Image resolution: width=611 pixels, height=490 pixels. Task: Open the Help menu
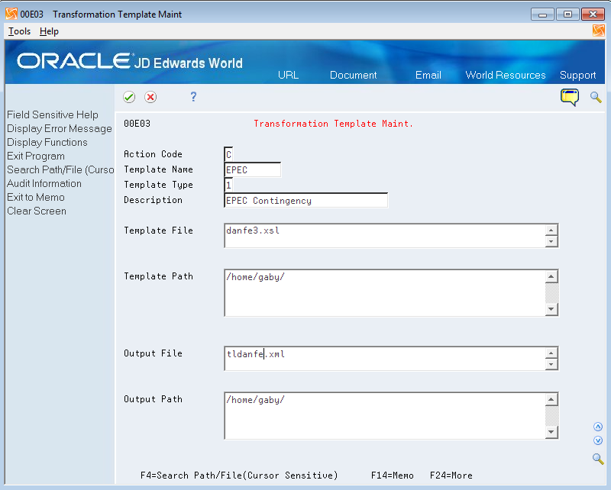click(x=49, y=31)
